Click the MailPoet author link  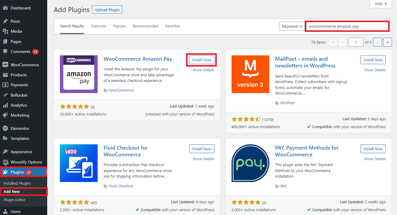pos(287,103)
